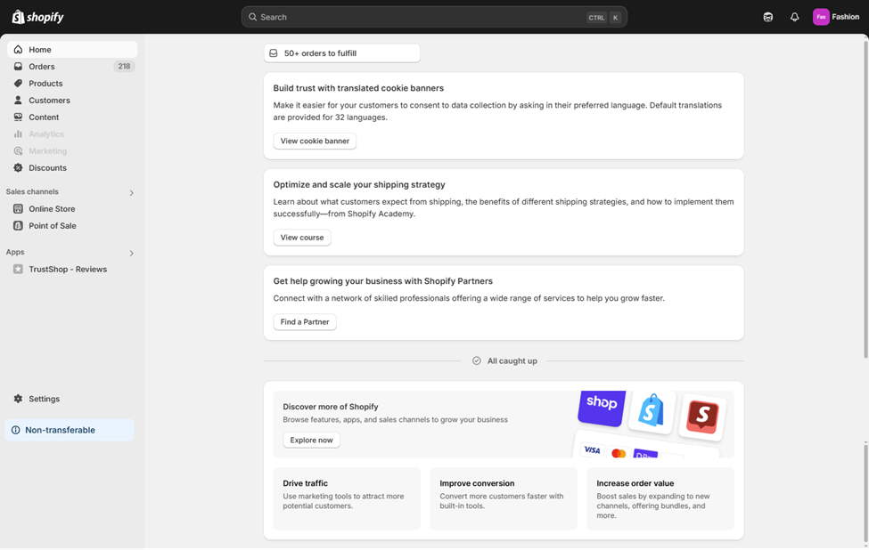Open the Increase order value card
869x550 pixels.
coord(660,498)
